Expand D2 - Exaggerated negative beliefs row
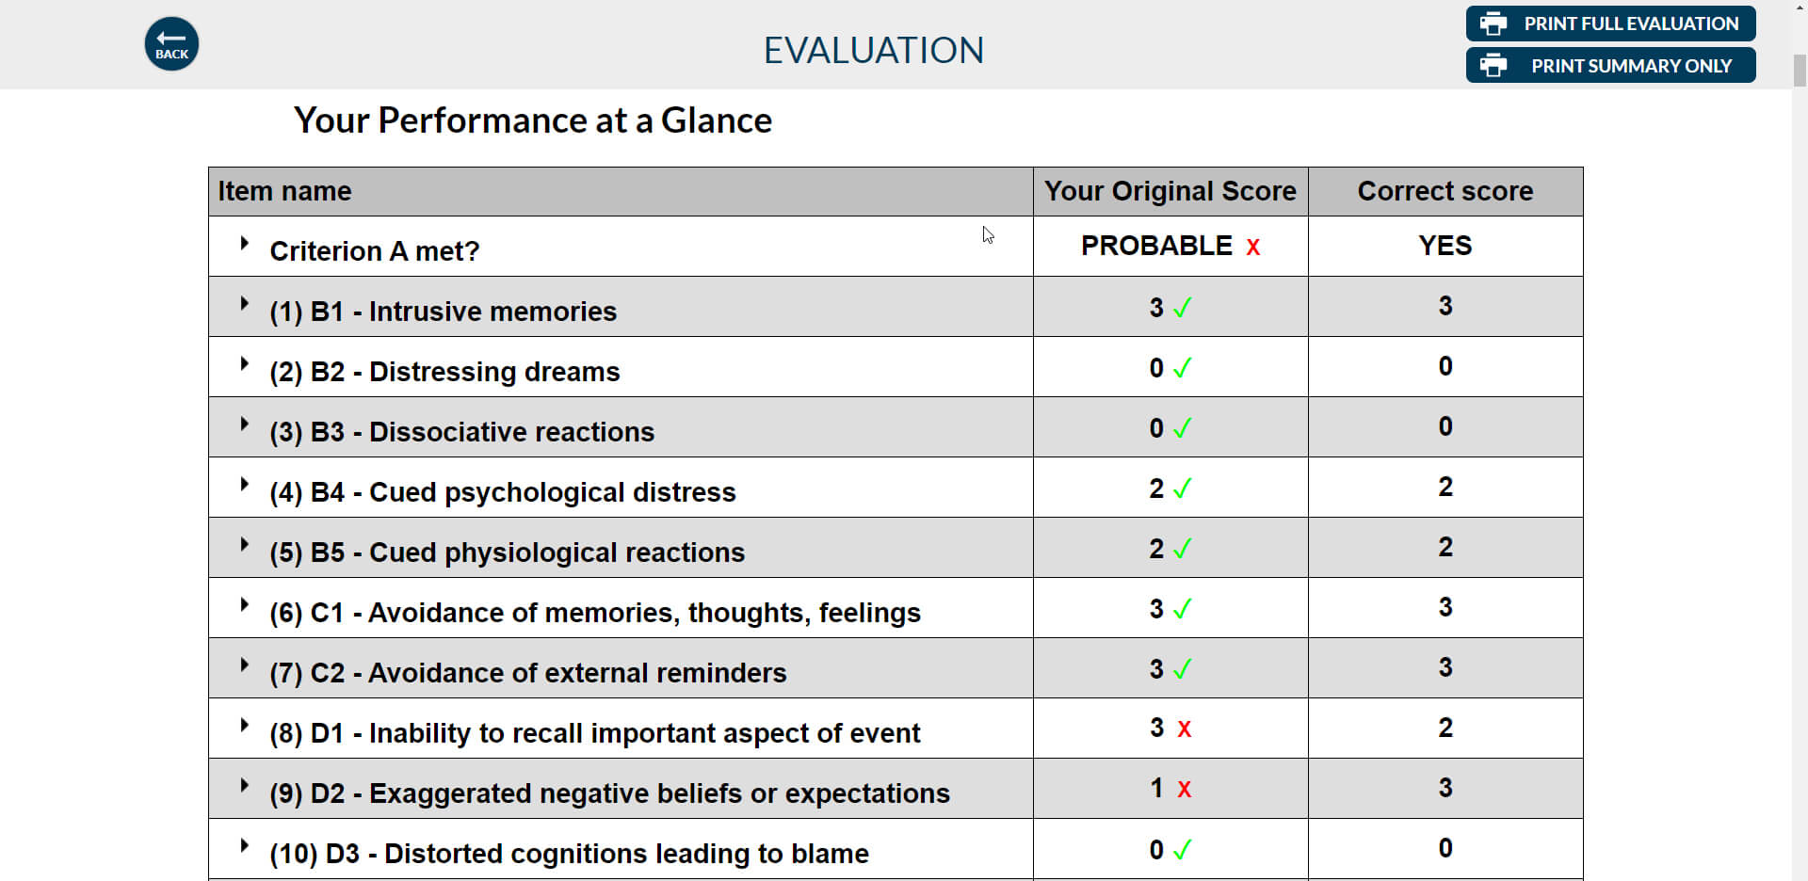 [245, 785]
